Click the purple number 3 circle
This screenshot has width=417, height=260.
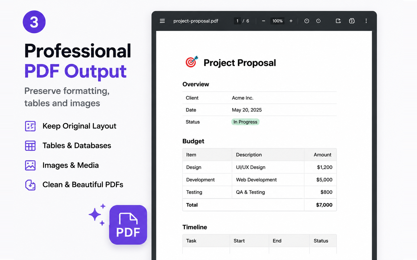click(34, 22)
